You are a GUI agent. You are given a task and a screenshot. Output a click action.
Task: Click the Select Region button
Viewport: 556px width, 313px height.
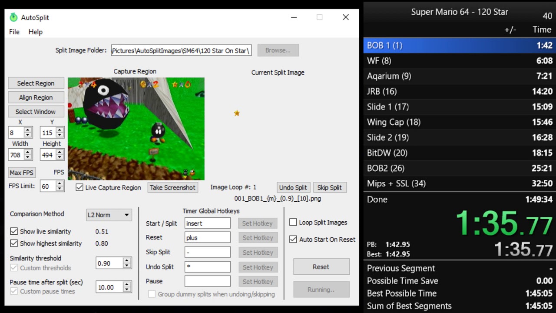36,83
